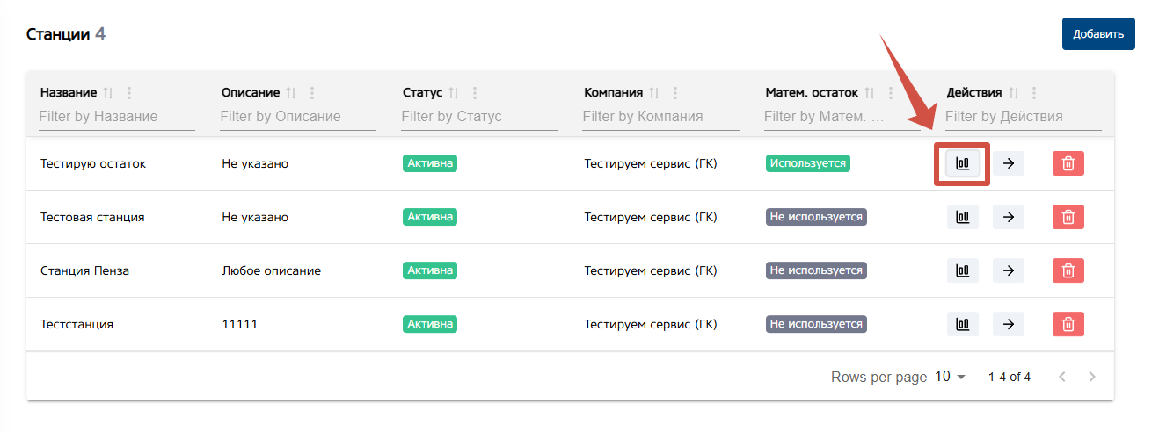Focus the Filter by Статус field
Screen dimensions: 1159x432
[479, 116]
